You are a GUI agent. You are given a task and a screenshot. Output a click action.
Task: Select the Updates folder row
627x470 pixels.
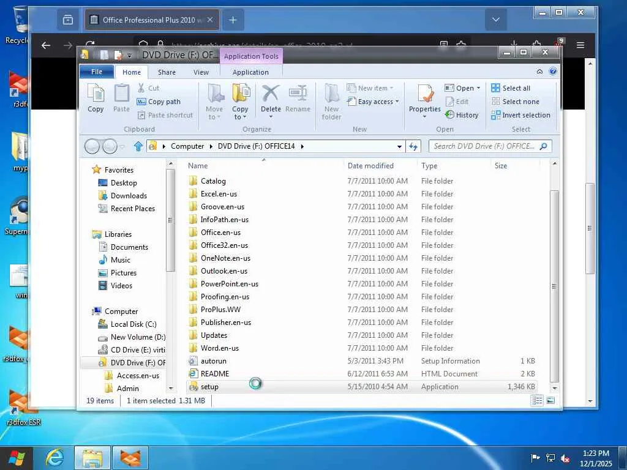(362, 335)
